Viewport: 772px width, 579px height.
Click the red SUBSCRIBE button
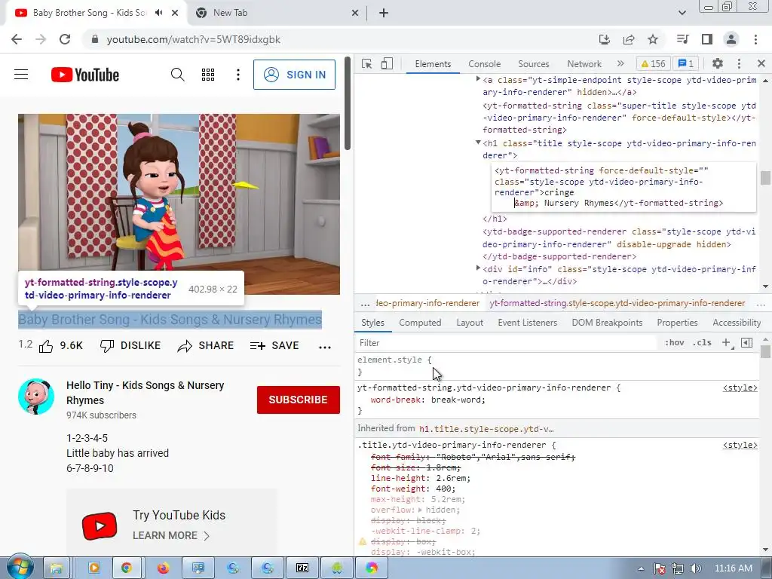[x=299, y=400]
